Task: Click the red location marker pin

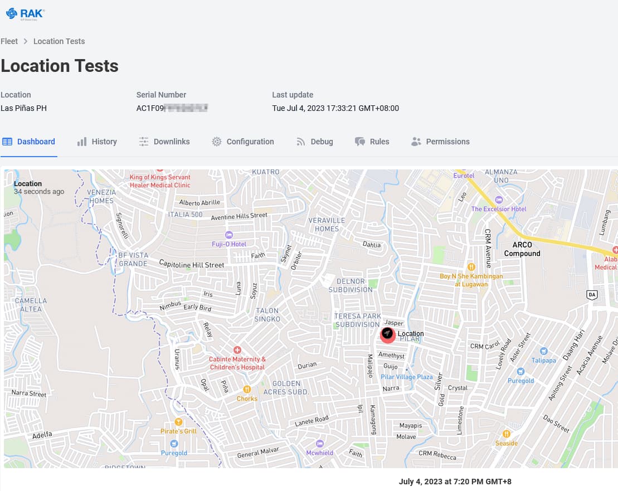Action: pyautogui.click(x=387, y=334)
